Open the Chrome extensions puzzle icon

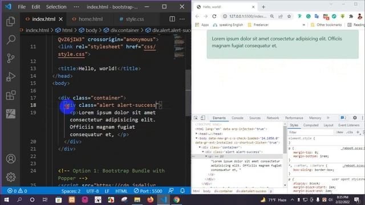coord(351,17)
